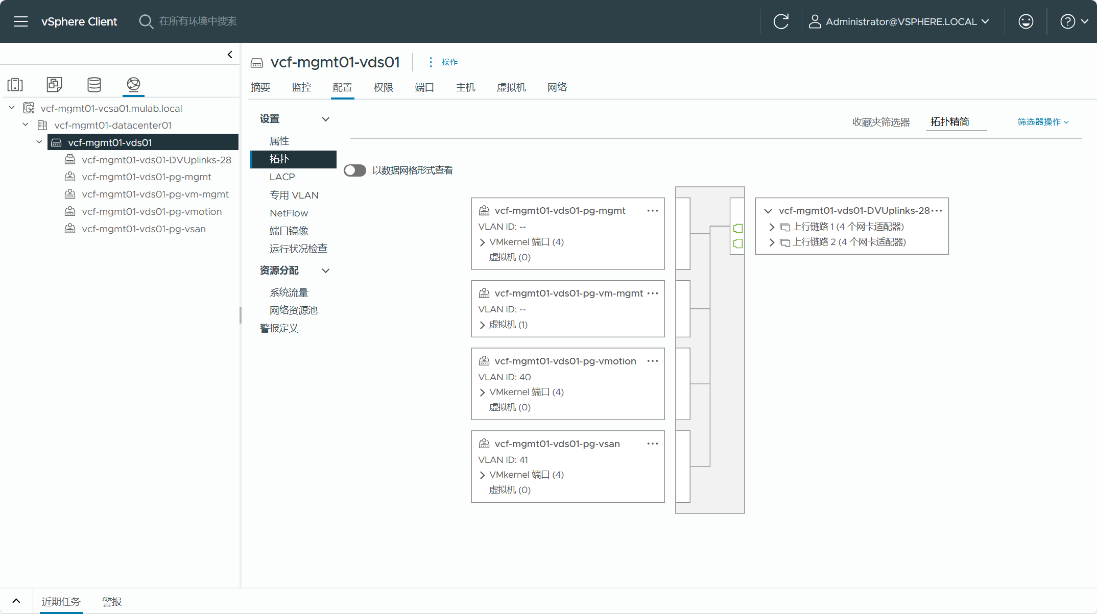Click the smiley feedback icon
The height and width of the screenshot is (614, 1097).
click(x=1026, y=21)
